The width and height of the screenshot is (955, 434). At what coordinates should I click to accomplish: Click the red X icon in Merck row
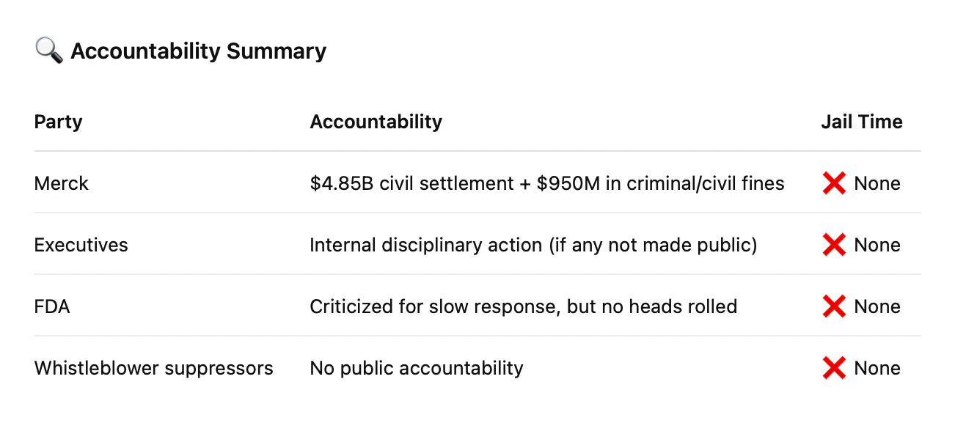point(834,183)
